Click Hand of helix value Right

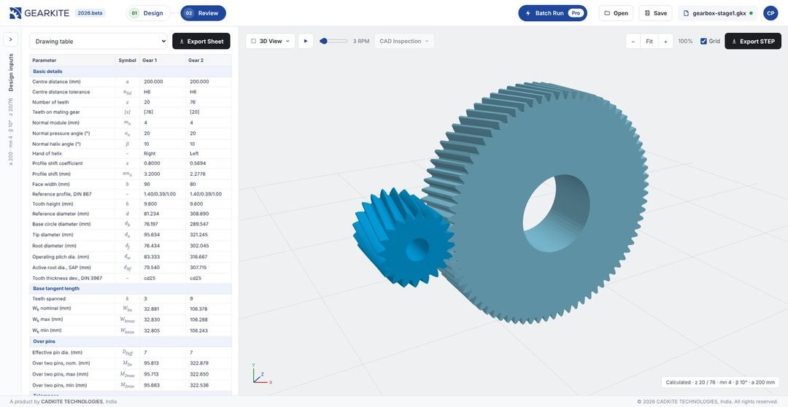(150, 153)
